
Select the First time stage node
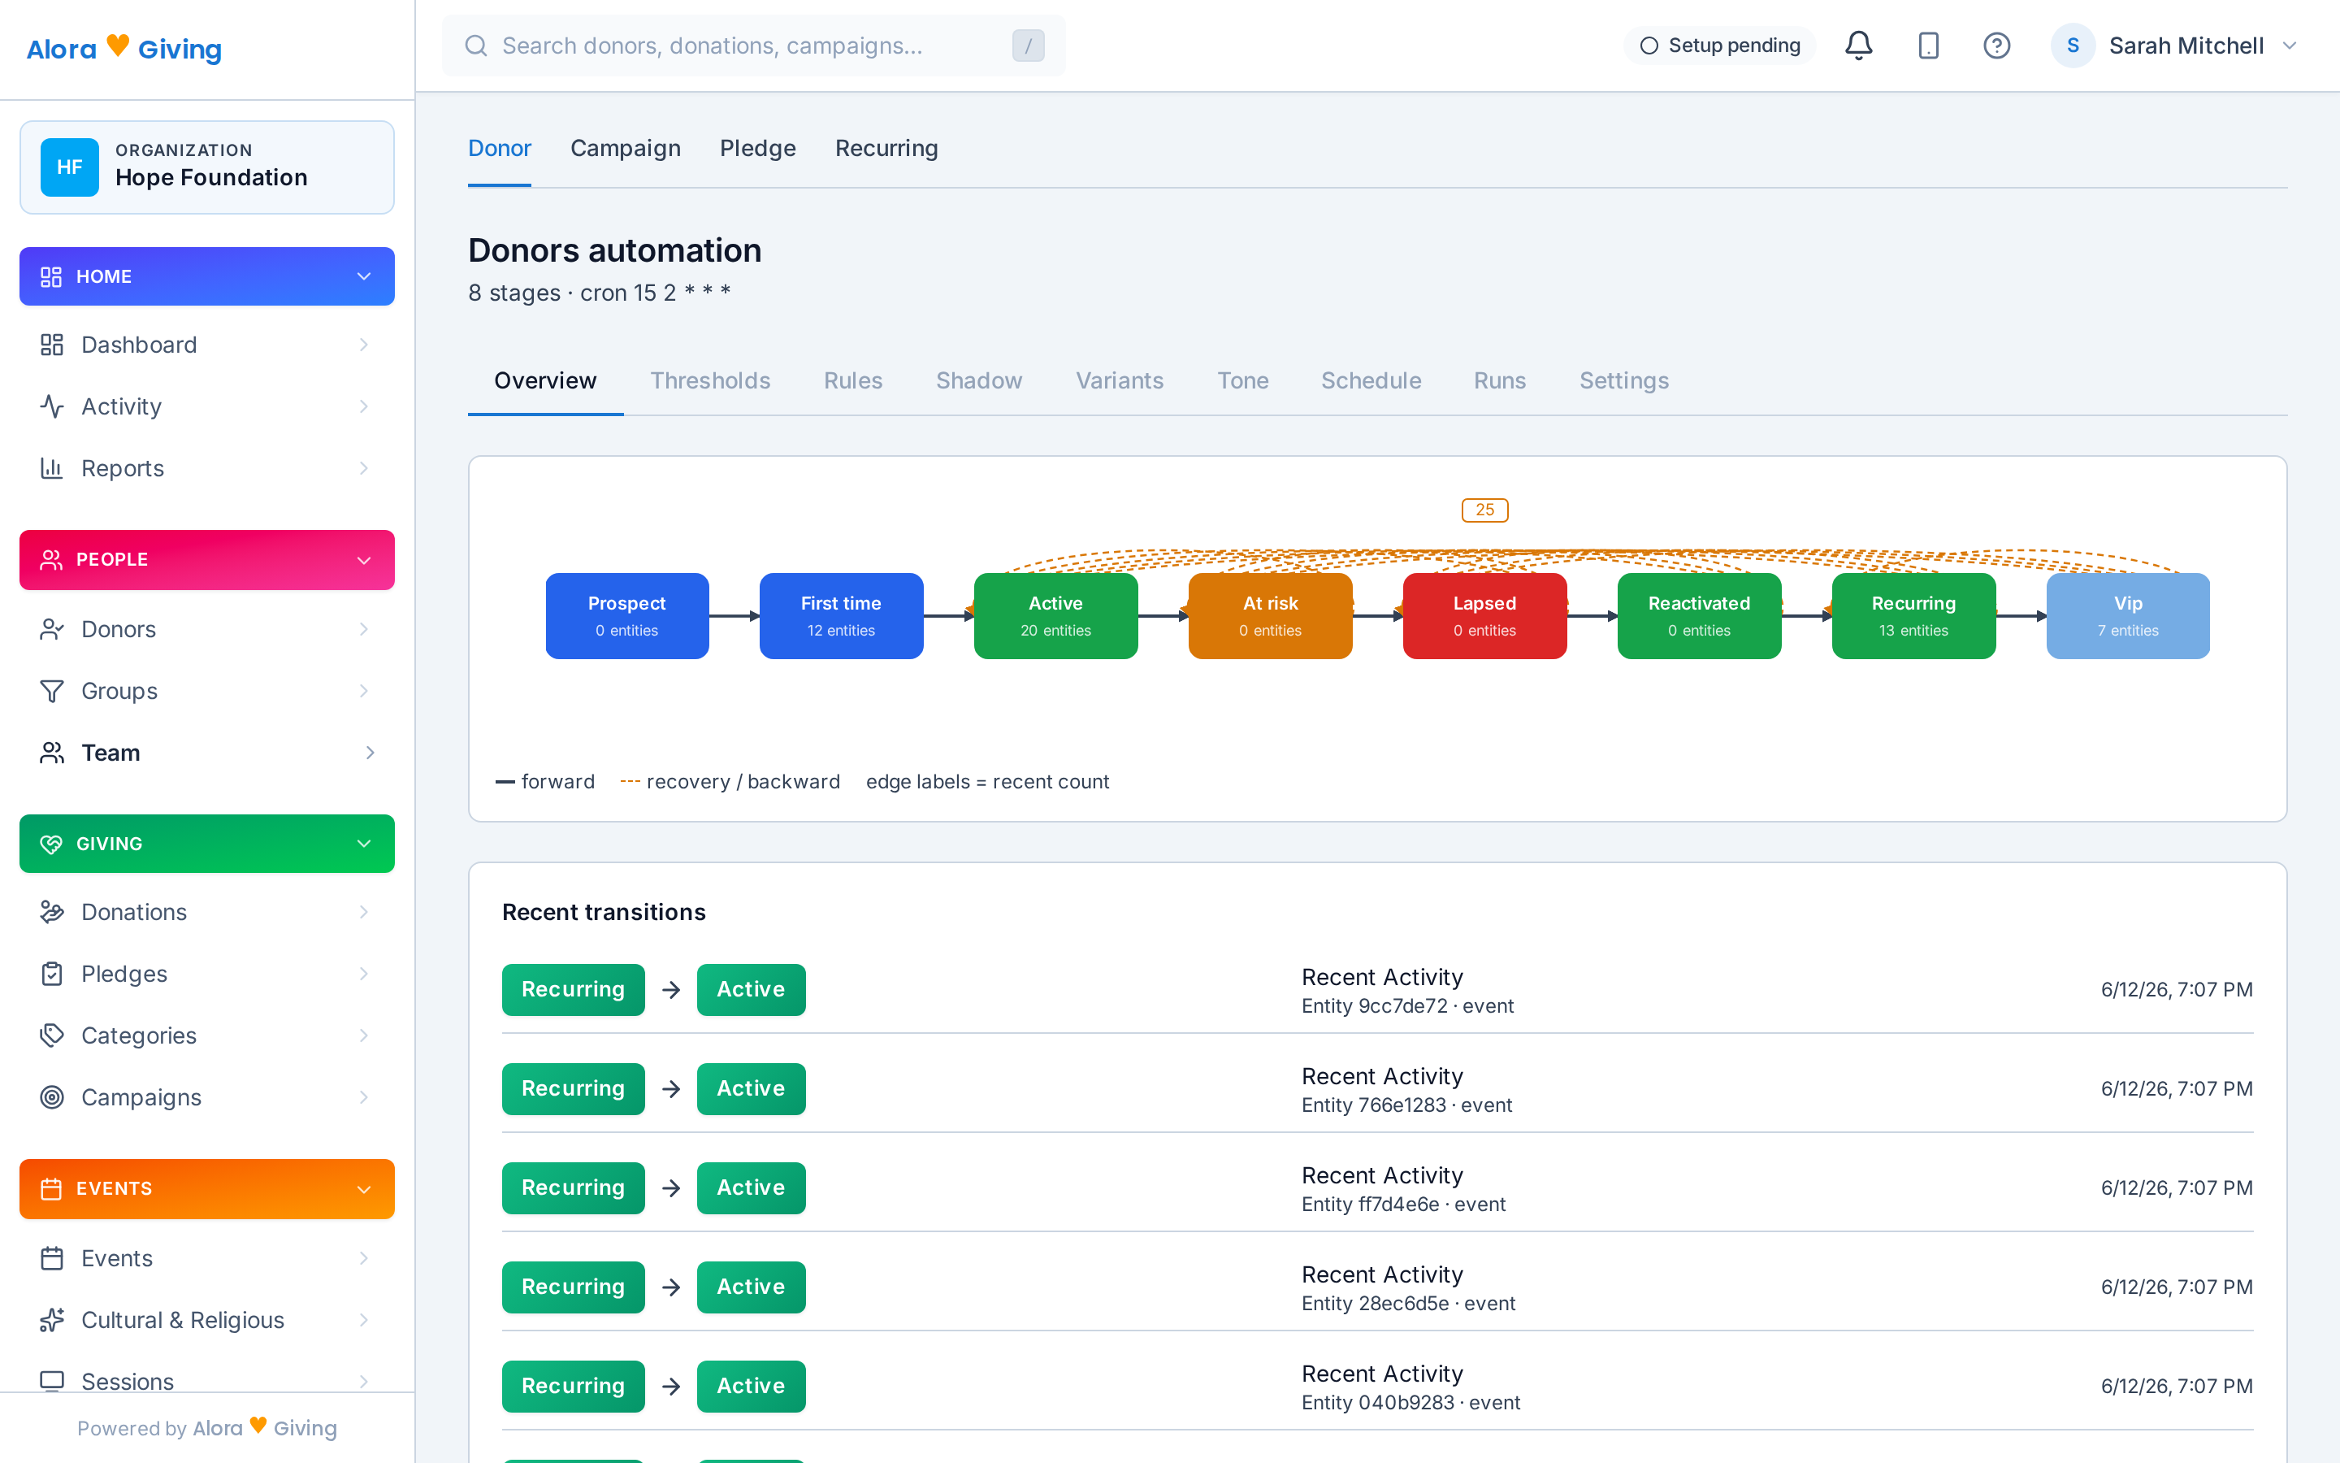tap(841, 615)
